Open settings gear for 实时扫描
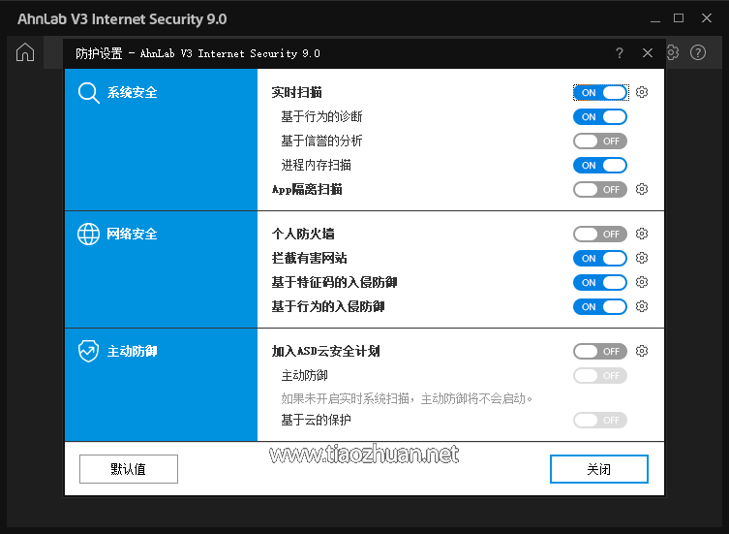The image size is (729, 534). point(642,92)
